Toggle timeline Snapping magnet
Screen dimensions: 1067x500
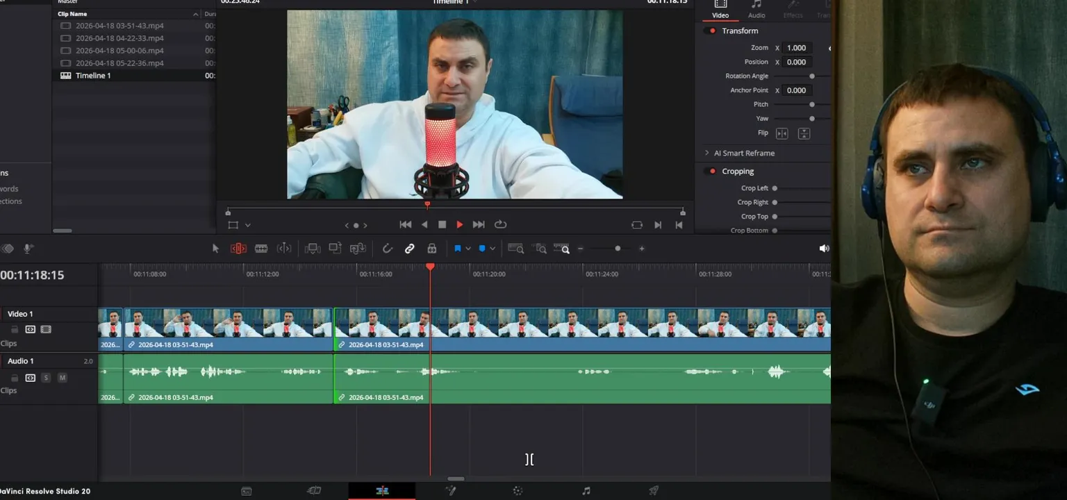tap(387, 249)
